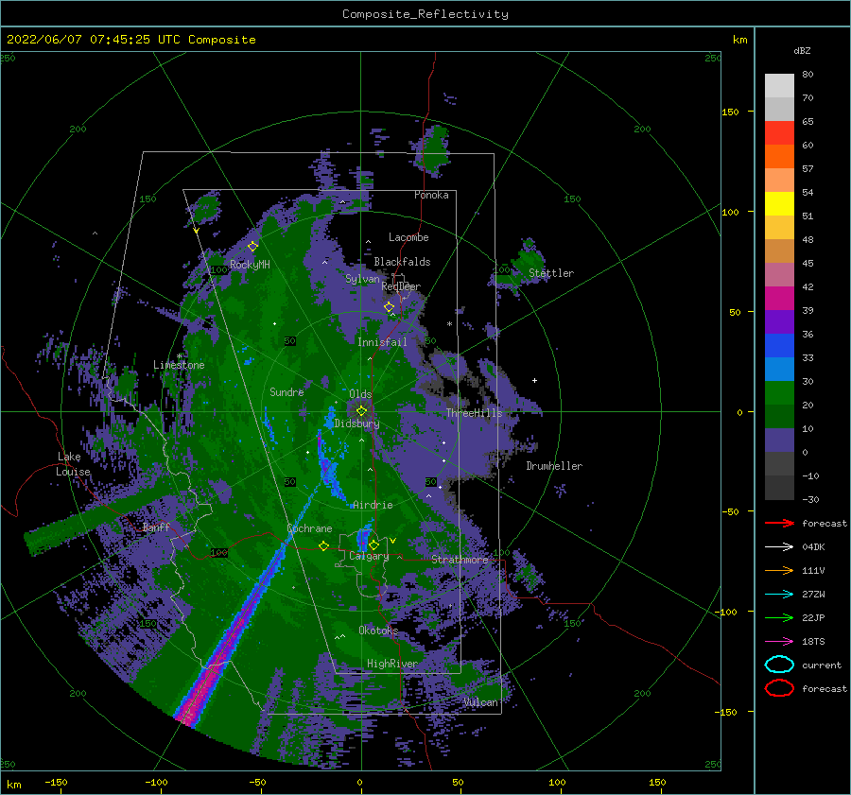Screen dimensions: 851x795
Task: Click the Limestone label
Action: [x=179, y=365]
